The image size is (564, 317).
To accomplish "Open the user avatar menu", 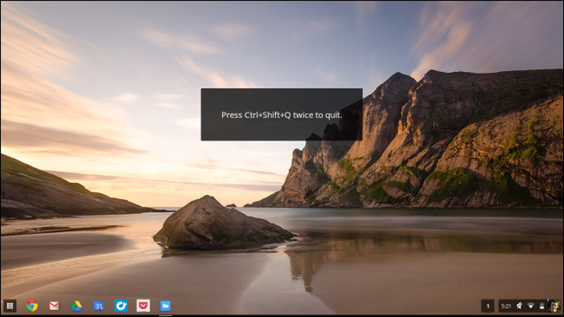I will [554, 306].
